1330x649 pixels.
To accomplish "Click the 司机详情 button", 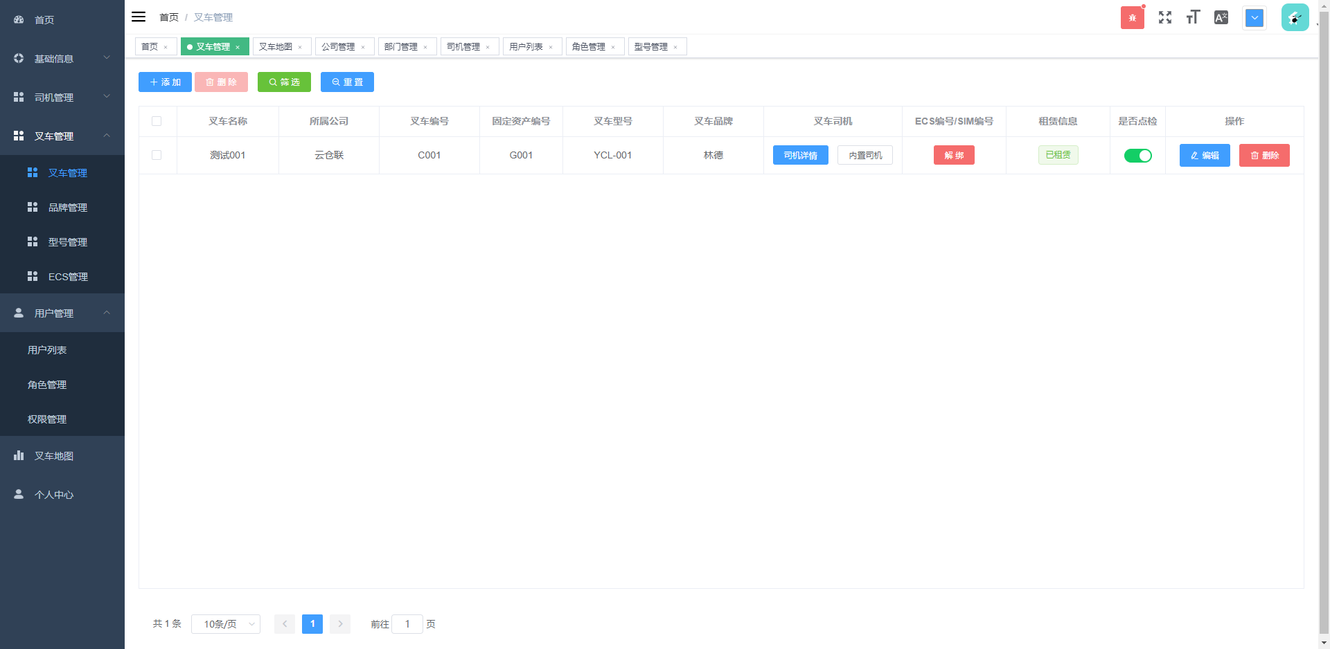I will coord(800,156).
